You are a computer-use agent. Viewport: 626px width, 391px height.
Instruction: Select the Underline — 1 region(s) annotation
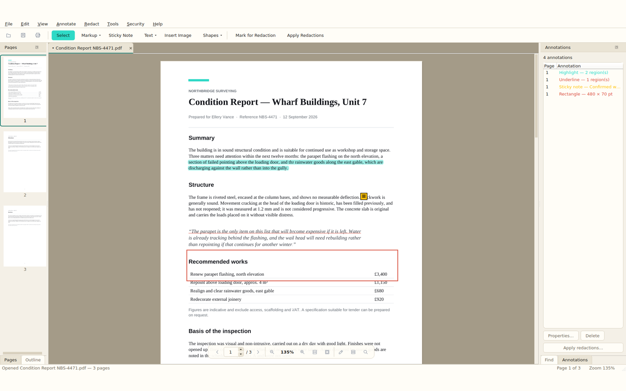[x=583, y=80]
